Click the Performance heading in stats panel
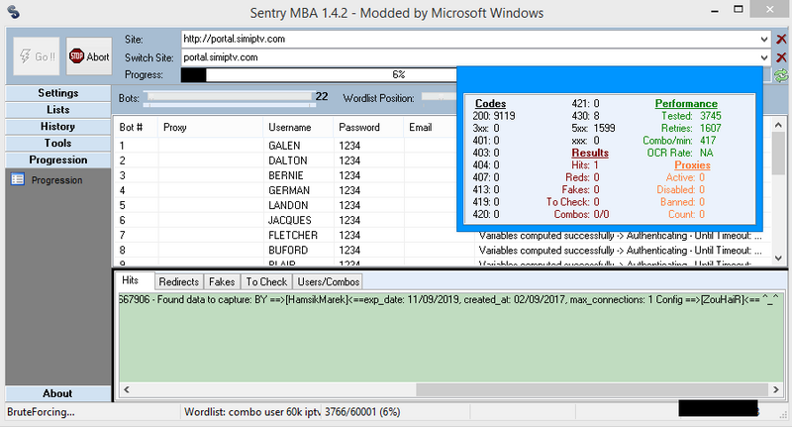Image resolution: width=792 pixels, height=427 pixels. [686, 104]
